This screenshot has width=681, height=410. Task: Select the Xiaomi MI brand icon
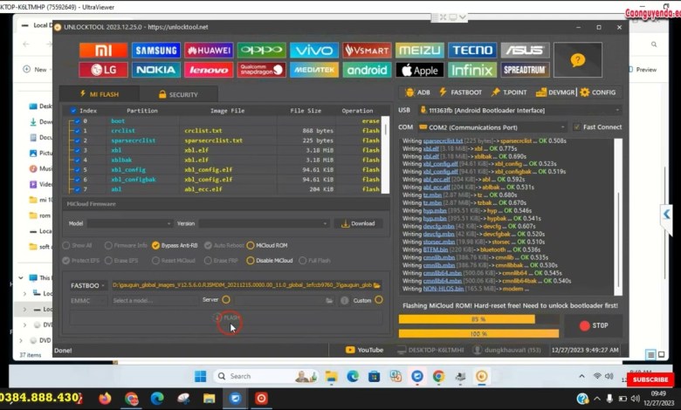click(103, 51)
